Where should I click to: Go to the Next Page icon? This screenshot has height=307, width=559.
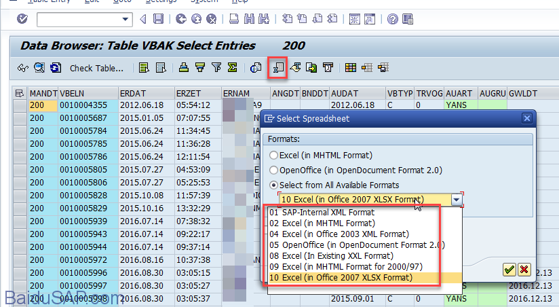pos(317,18)
